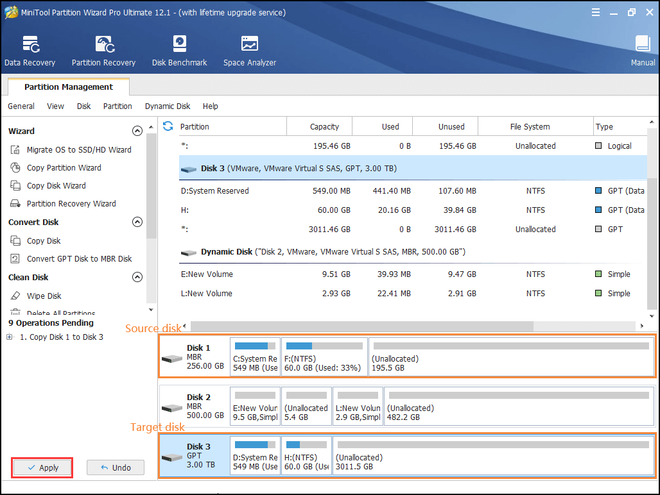Open the Manual
Viewport: 660px width, 495px height.
click(643, 51)
